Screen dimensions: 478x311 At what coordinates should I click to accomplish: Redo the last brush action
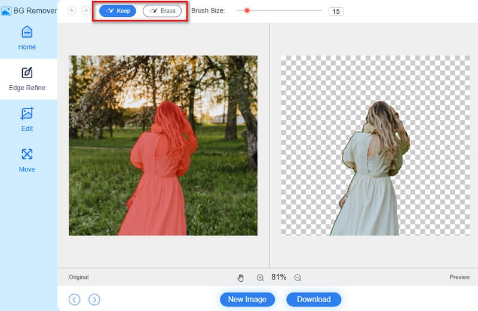click(x=85, y=11)
